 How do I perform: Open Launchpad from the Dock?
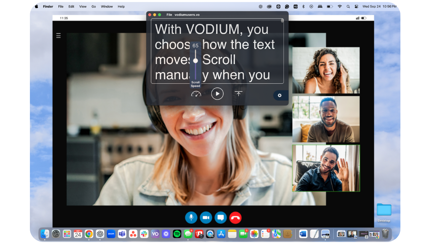pos(67,234)
